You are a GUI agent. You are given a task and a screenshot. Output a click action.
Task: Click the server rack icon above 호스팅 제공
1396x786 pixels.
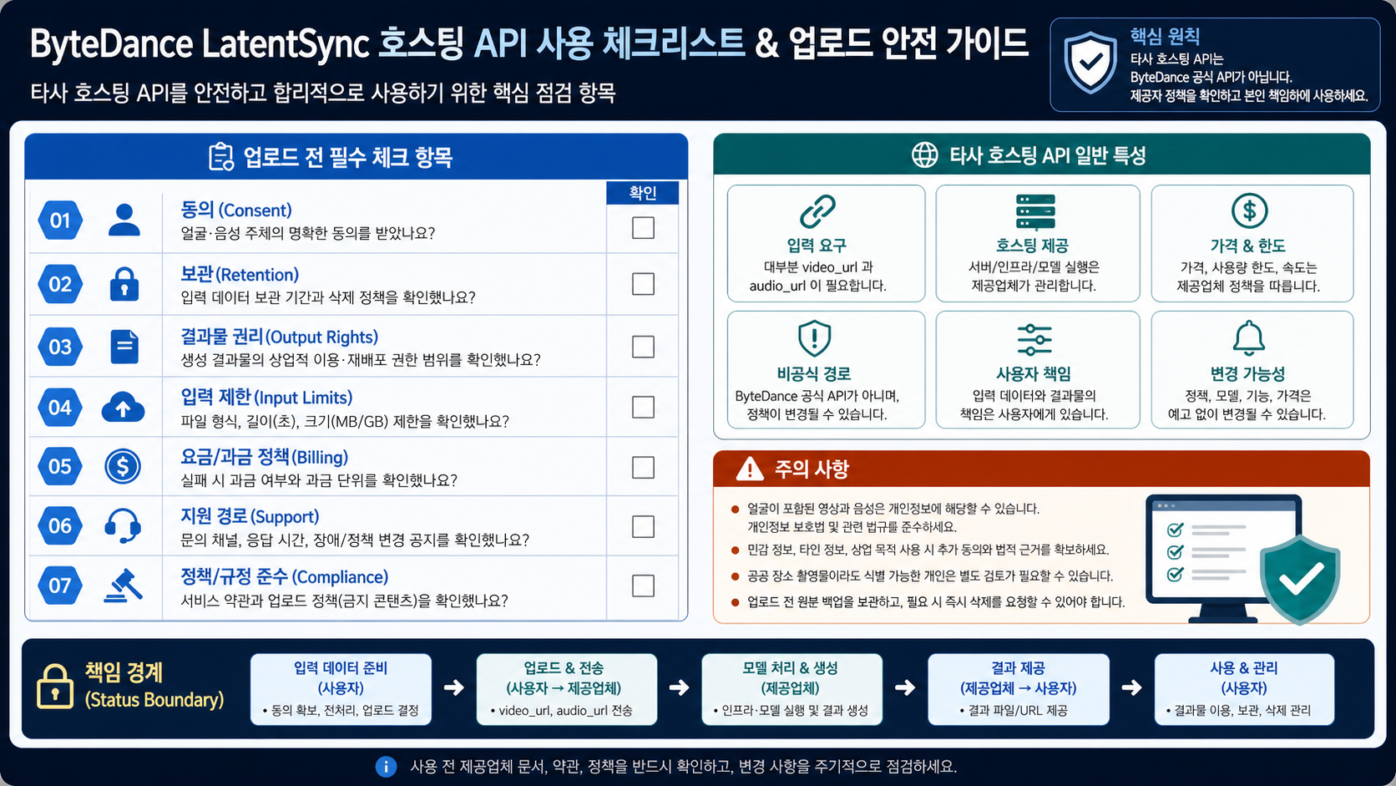tap(1035, 211)
